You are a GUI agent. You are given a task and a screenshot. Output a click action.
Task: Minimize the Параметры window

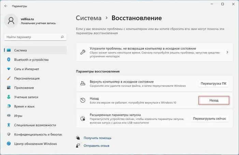[212, 4]
